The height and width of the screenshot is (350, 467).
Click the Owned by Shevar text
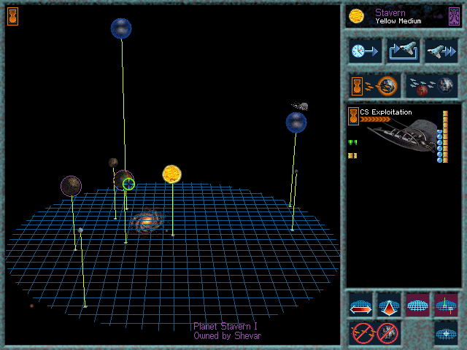pos(227,335)
